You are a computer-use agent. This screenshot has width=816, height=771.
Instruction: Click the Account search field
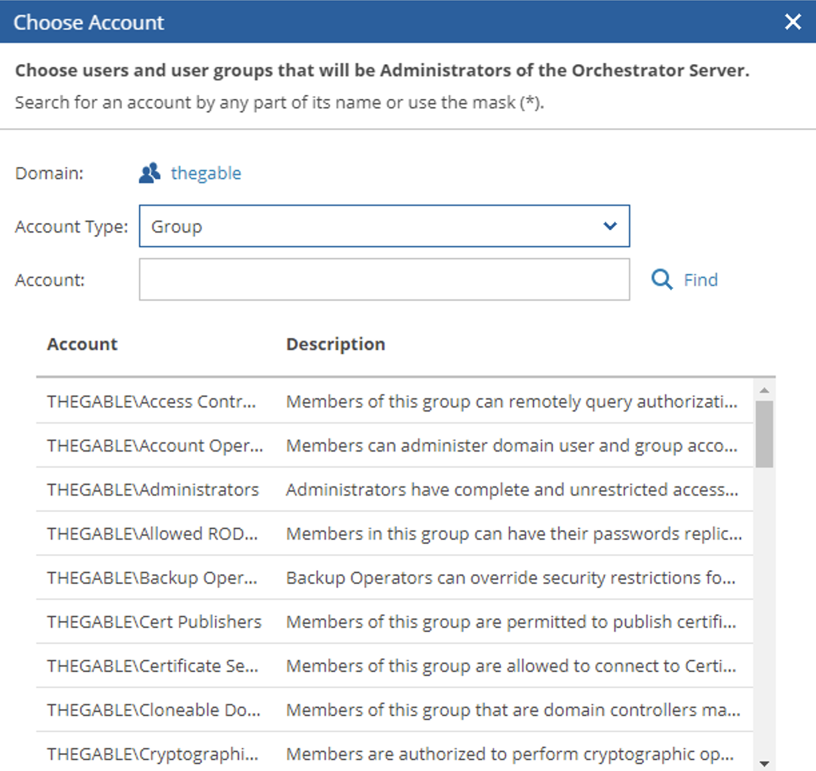(x=384, y=279)
